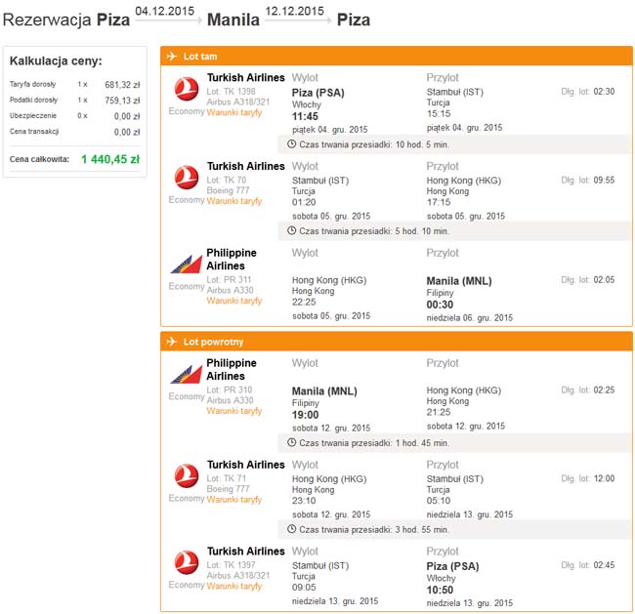
Task: Click the Kalkulacja ceny heading
Action: pos(56,61)
